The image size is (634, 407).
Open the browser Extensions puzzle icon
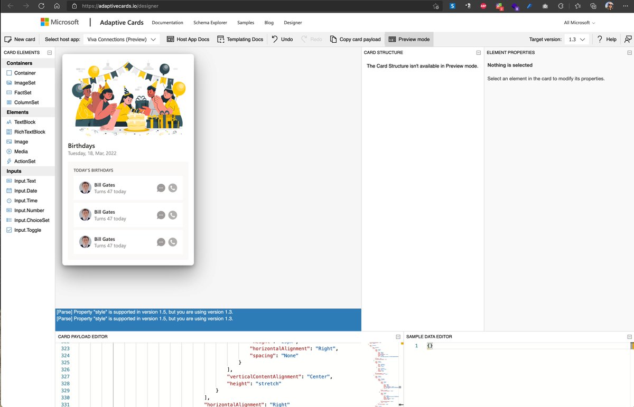pos(561,6)
